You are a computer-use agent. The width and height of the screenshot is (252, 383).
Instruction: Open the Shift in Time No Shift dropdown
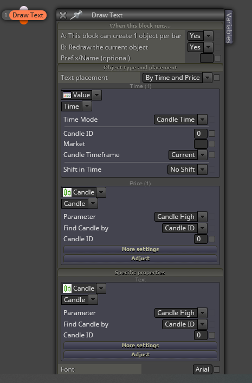click(x=188, y=169)
